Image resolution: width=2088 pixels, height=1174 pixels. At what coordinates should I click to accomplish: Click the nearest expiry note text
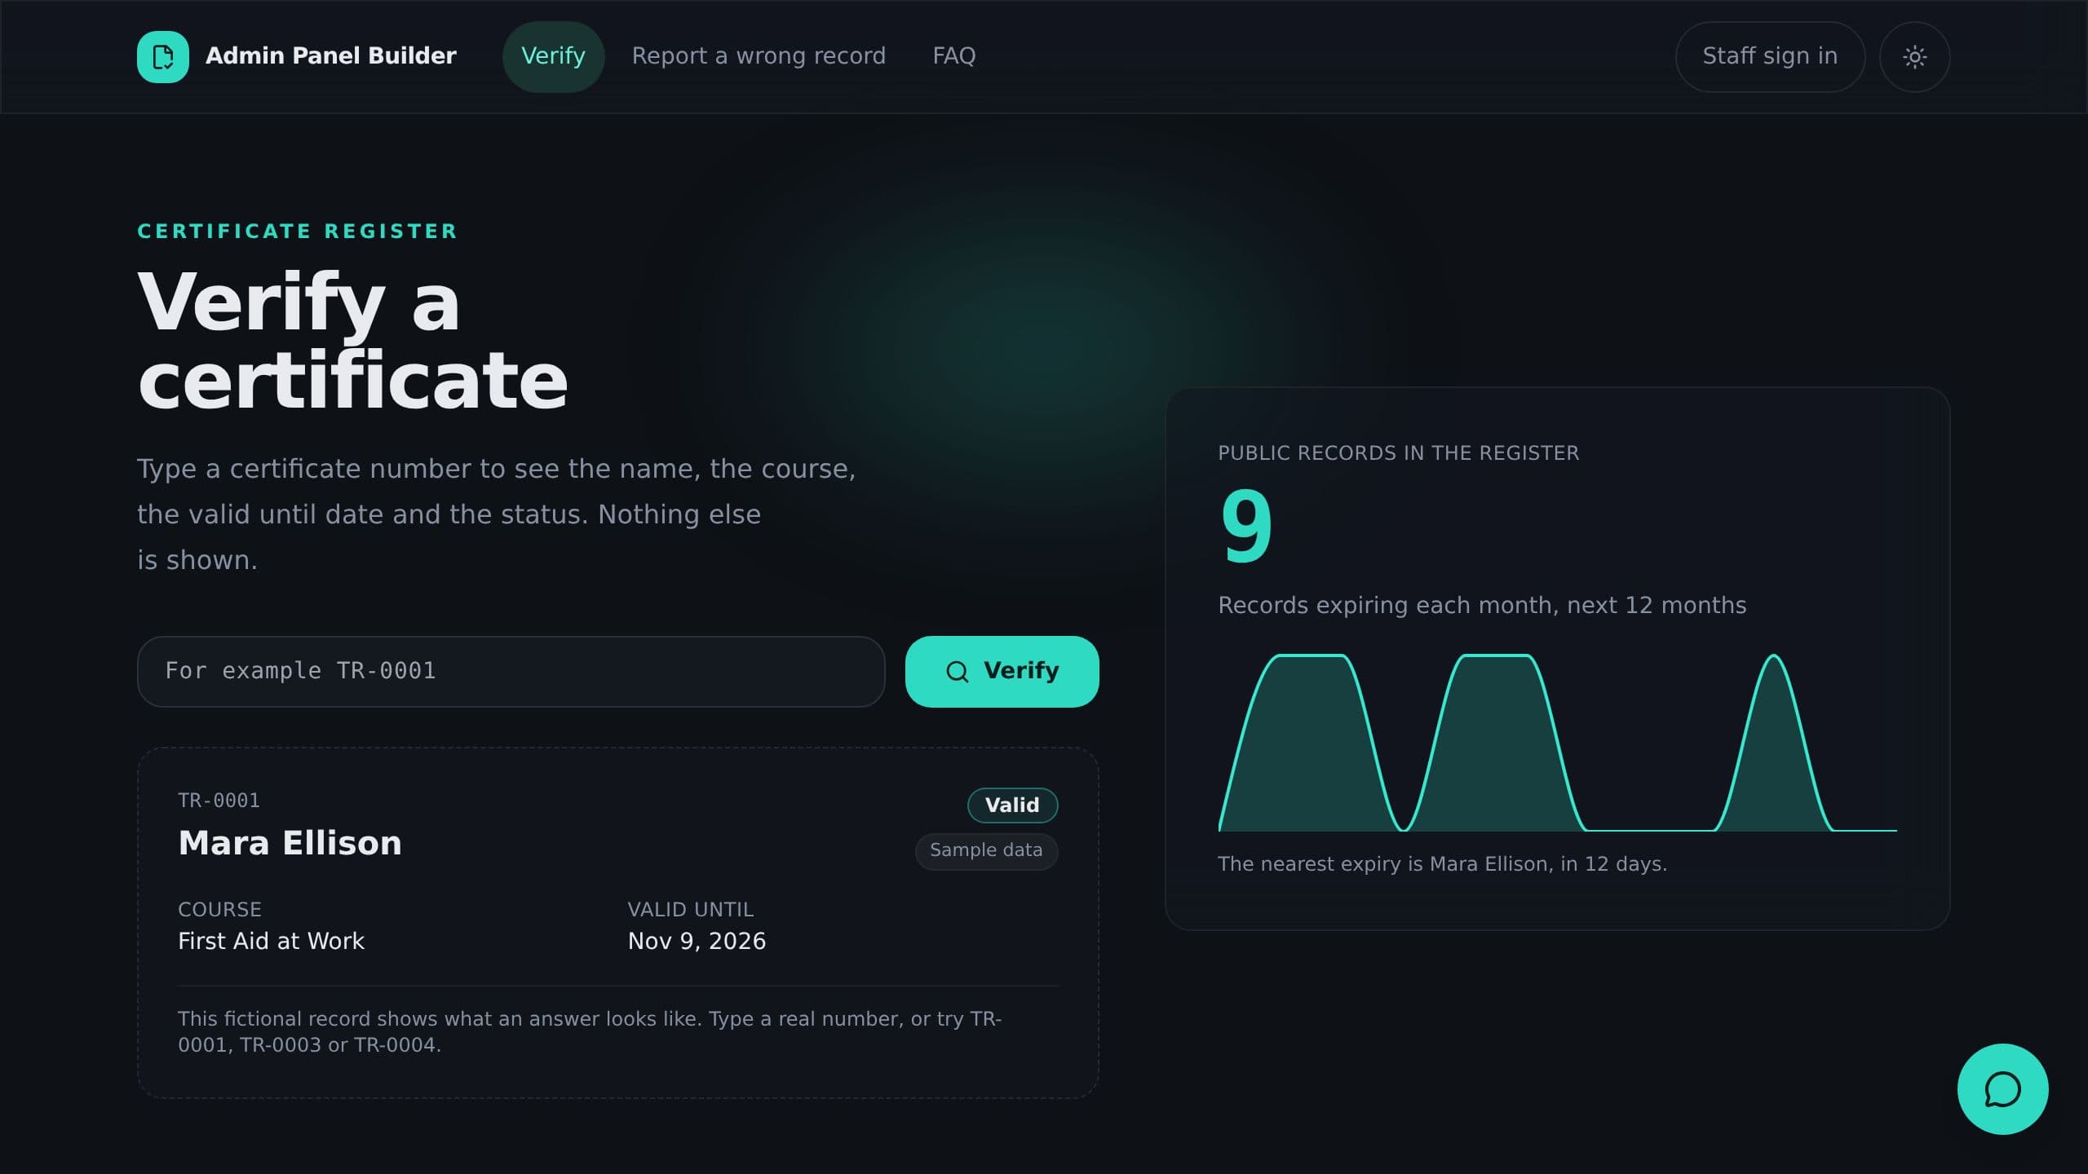click(x=1442, y=864)
